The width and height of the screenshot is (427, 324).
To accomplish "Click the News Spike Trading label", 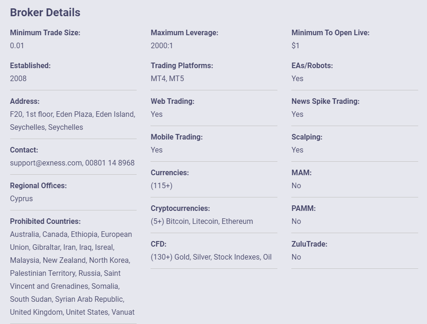I will pos(326,102).
